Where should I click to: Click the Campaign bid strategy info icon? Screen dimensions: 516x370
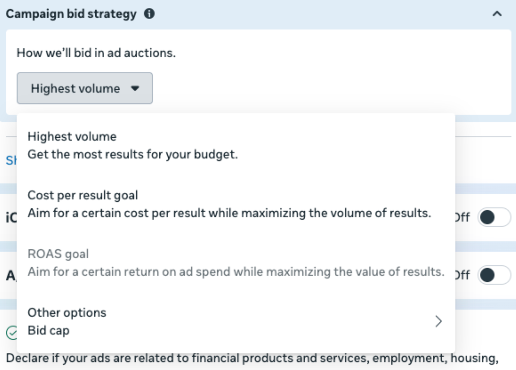(x=150, y=14)
